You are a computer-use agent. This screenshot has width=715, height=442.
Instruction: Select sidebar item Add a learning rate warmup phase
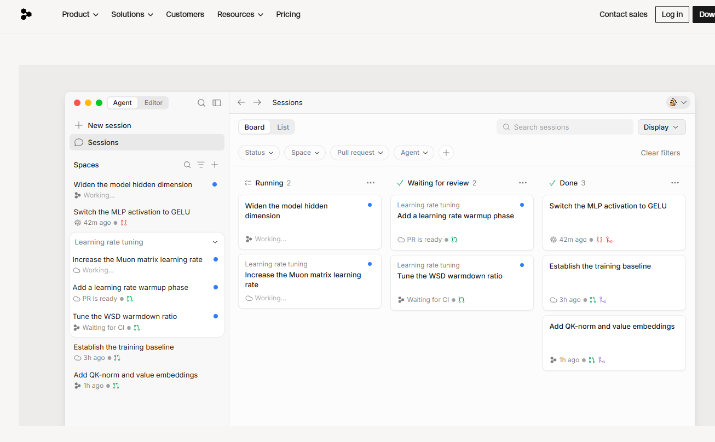point(147,293)
